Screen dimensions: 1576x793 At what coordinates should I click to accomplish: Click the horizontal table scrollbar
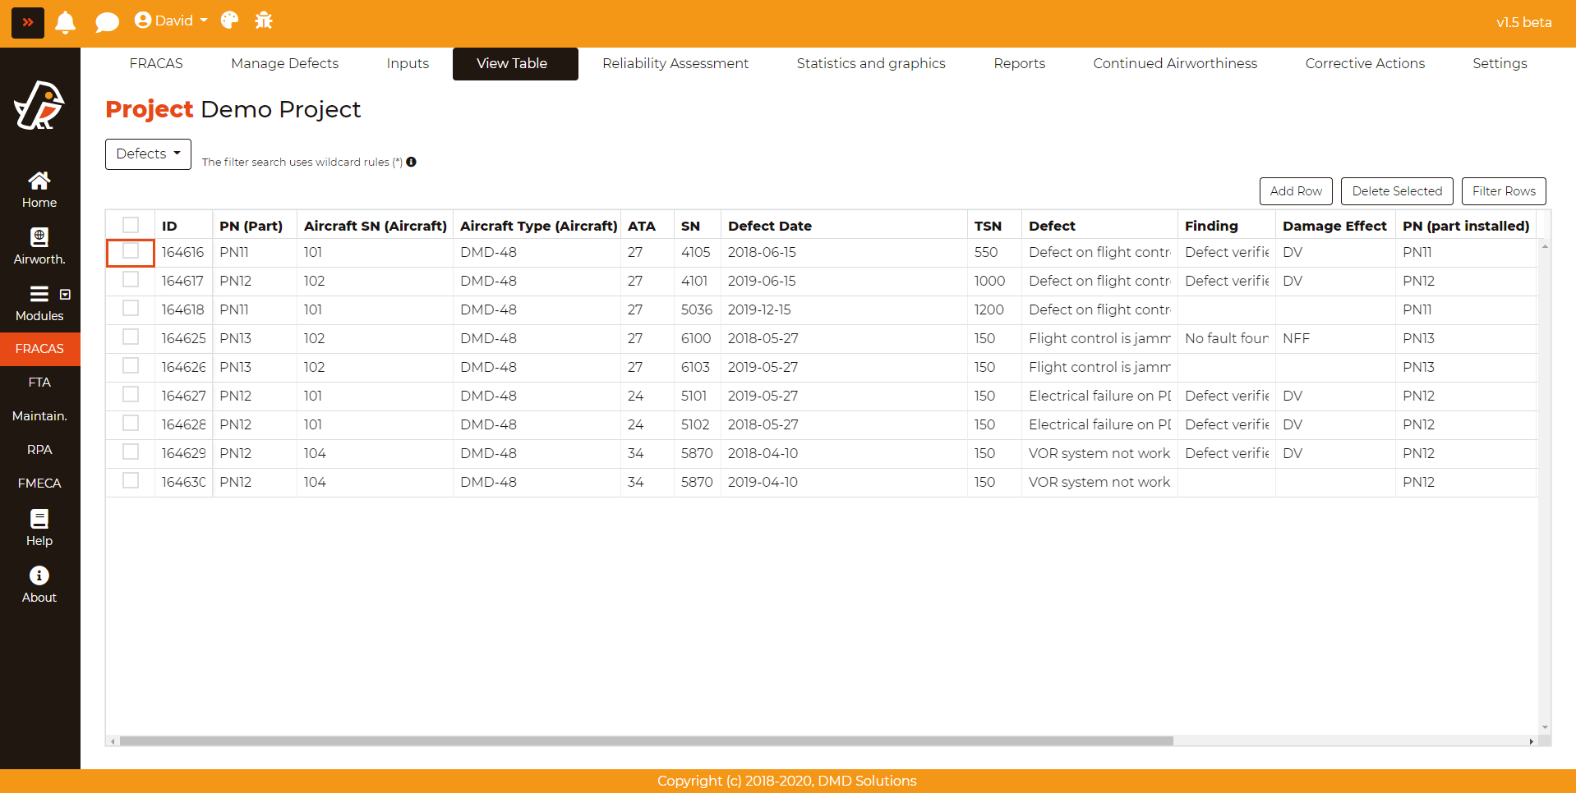[646, 741]
